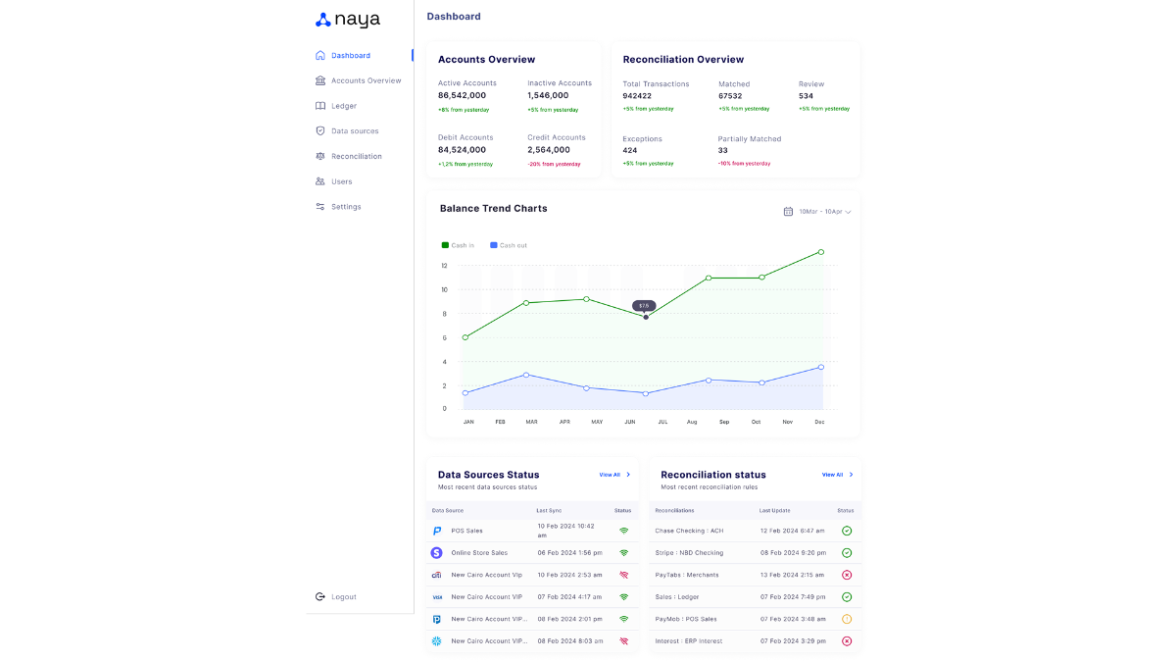Click Last Sync column header
Screen dimensions: 1176x662
pyautogui.click(x=549, y=510)
